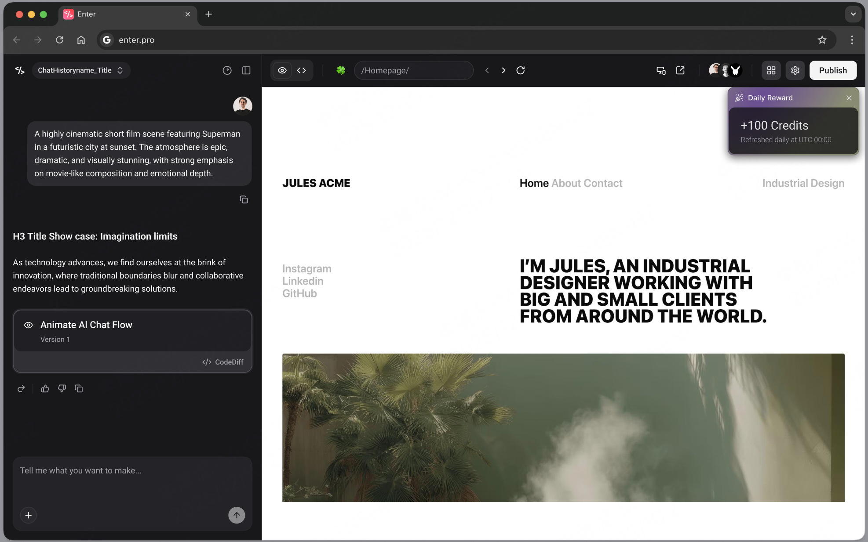The height and width of the screenshot is (542, 868).
Task: Publish the project
Action: (x=833, y=70)
